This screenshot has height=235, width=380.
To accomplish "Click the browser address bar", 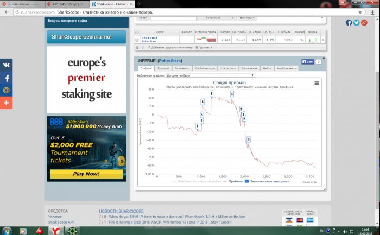I will click(x=189, y=12).
